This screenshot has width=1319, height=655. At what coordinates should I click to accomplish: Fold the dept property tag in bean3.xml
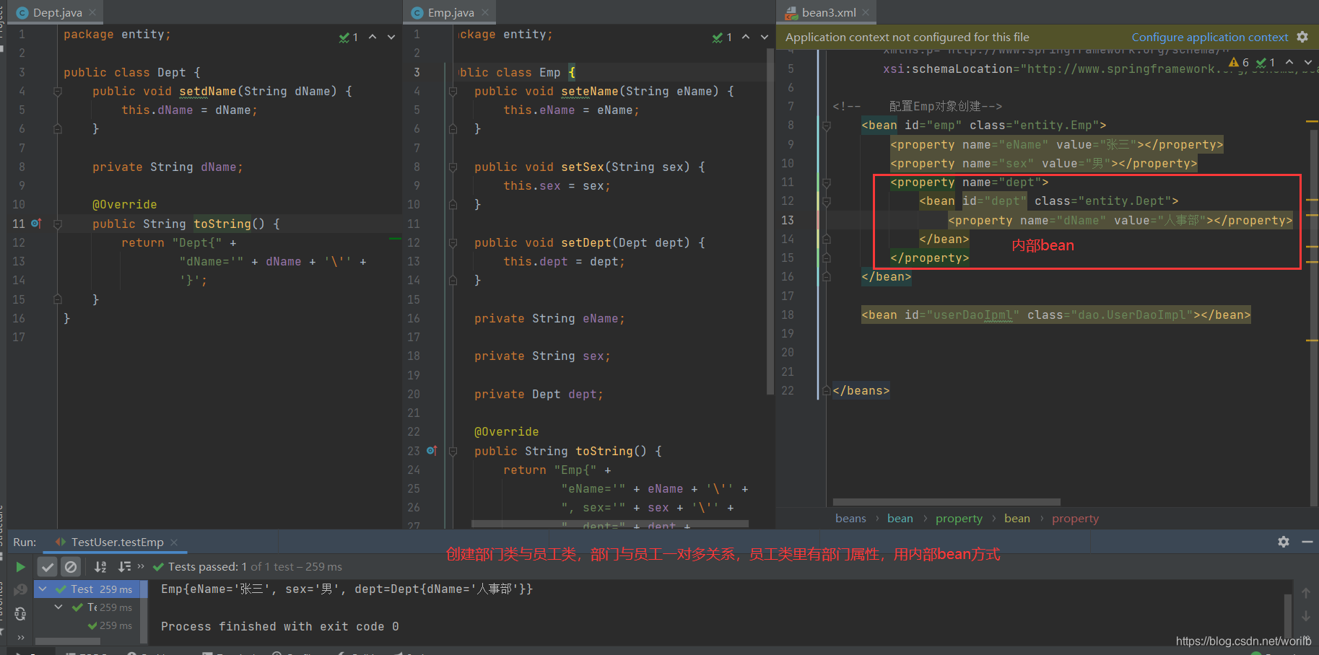827,183
